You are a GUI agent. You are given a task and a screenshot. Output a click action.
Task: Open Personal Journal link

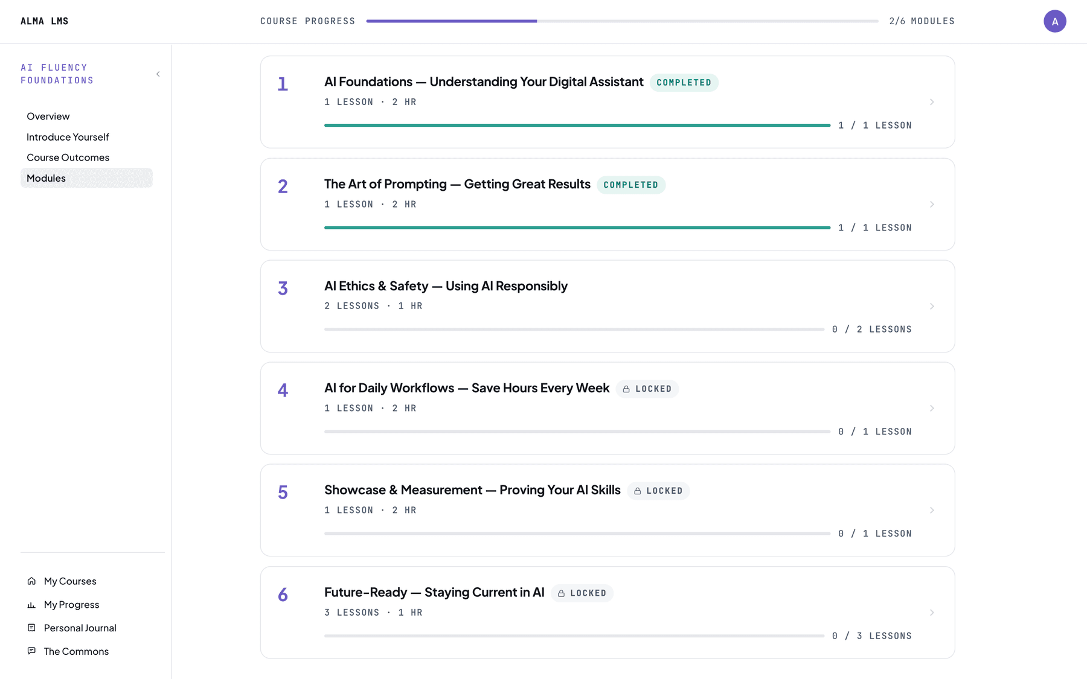click(x=80, y=628)
